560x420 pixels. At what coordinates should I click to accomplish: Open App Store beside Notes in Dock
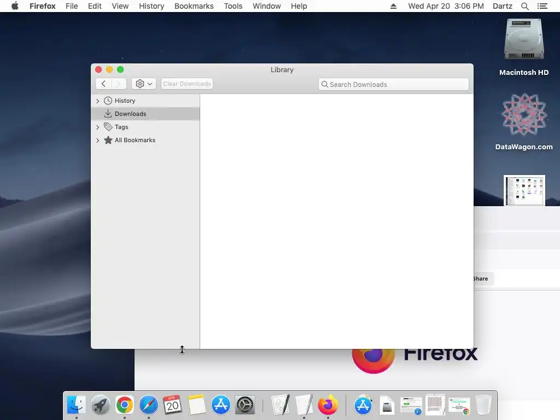[x=221, y=405]
